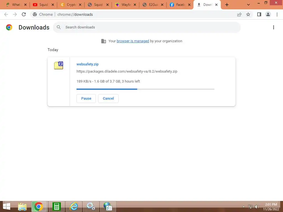
Task: Click the Chrome logo beside Downloads title
Action: [x=9, y=27]
